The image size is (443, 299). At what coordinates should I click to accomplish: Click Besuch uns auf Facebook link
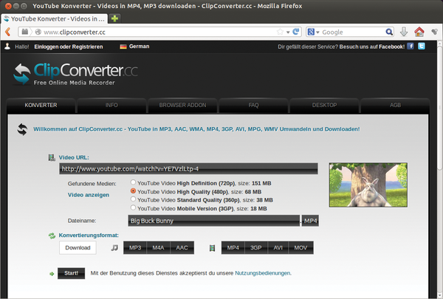pyautogui.click(x=372, y=47)
